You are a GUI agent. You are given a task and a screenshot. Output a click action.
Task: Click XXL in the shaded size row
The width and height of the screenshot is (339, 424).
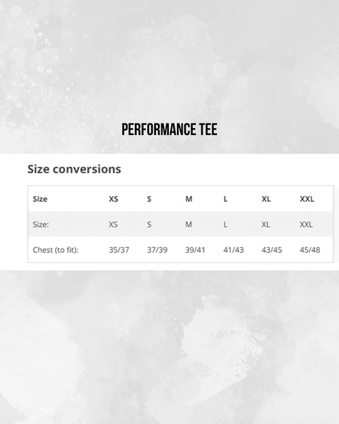coord(306,225)
